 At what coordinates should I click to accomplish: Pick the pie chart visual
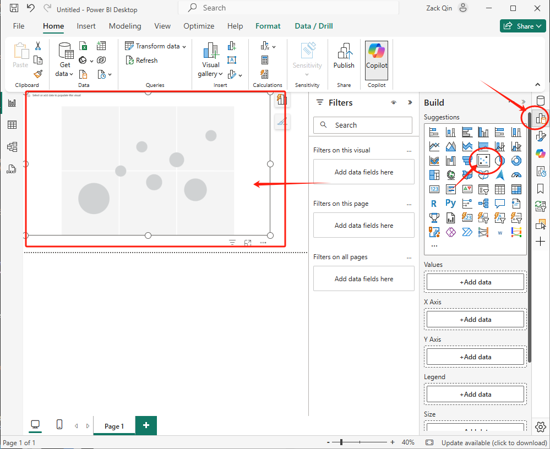coord(500,161)
